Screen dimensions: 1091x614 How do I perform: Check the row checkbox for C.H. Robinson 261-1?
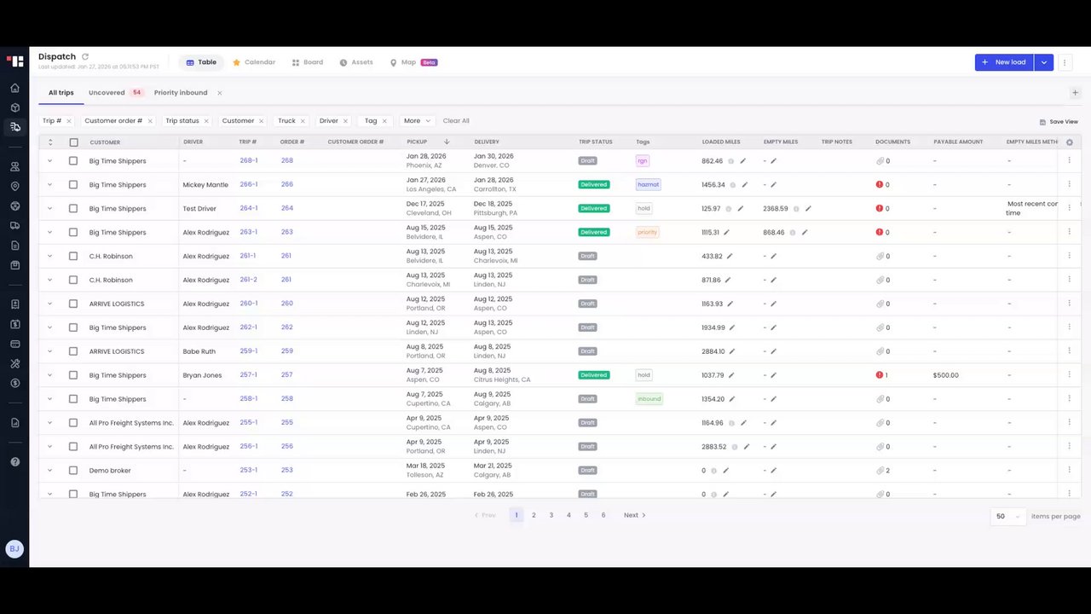point(73,256)
